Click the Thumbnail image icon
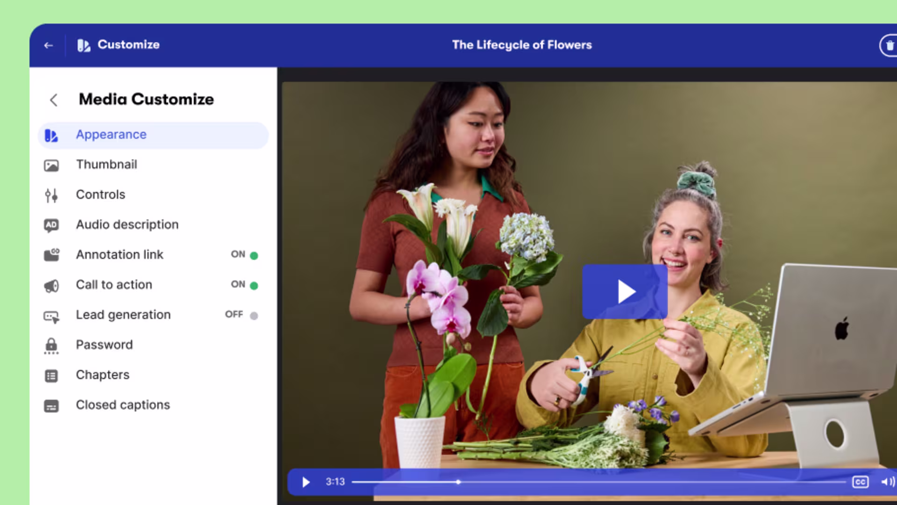 [x=51, y=165]
